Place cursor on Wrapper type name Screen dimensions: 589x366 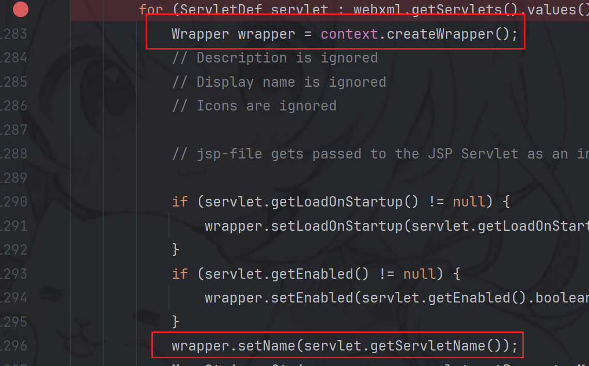[x=200, y=34]
